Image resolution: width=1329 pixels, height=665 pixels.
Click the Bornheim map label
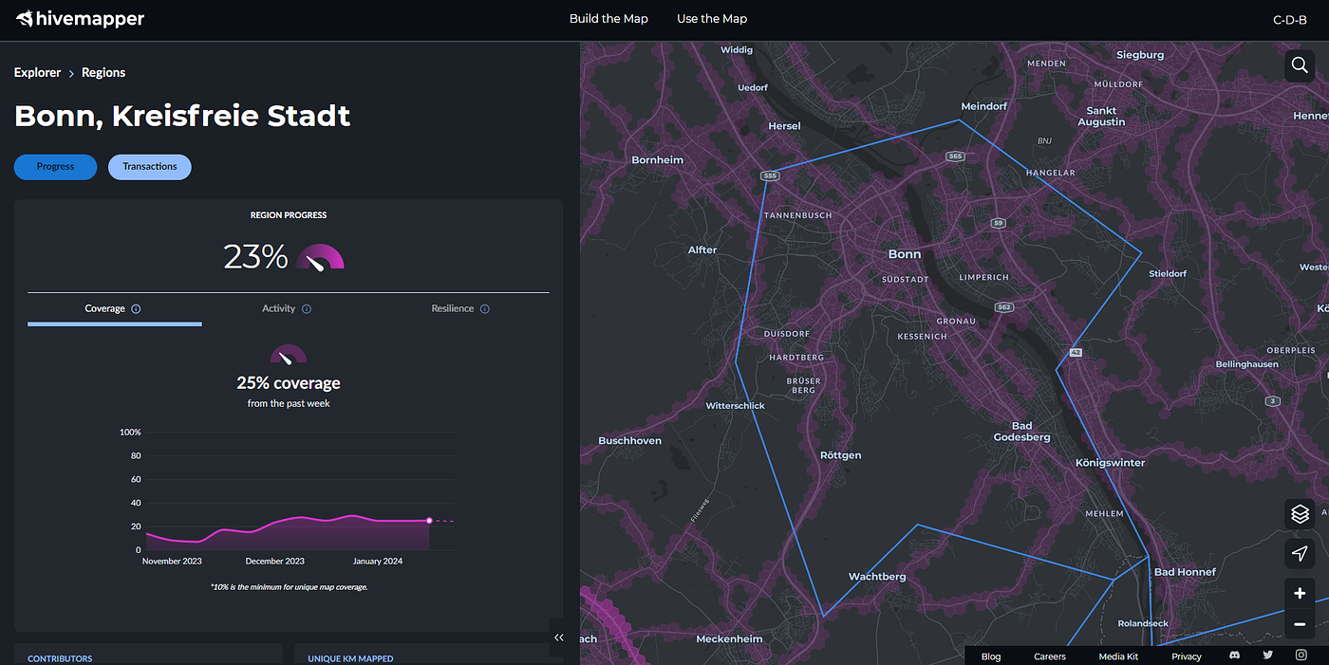[x=657, y=160]
